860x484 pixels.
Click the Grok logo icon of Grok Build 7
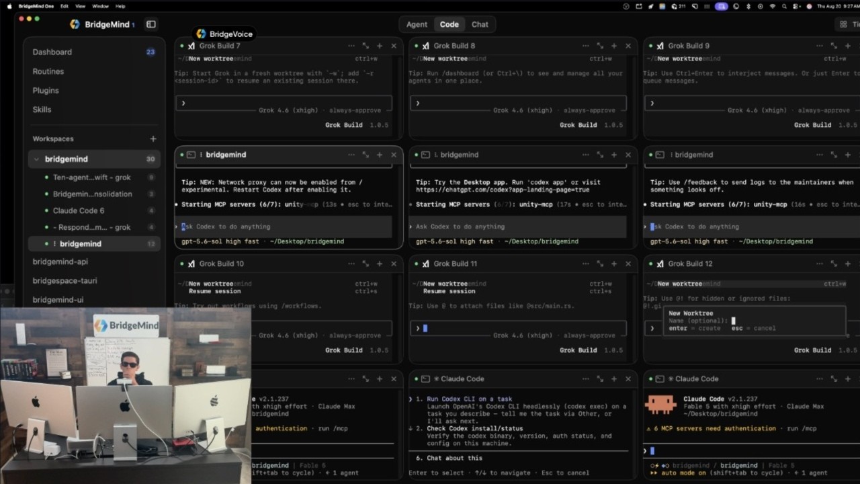(191, 46)
